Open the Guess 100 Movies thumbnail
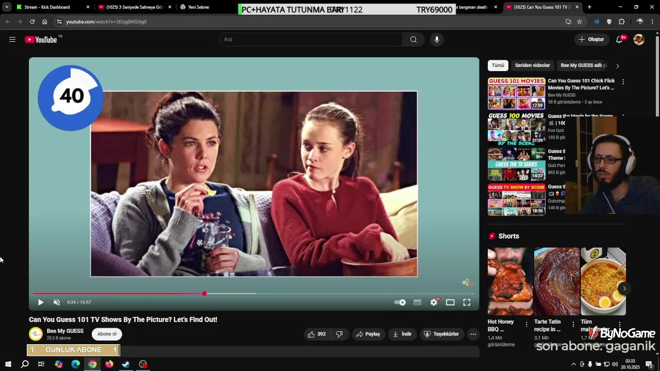This screenshot has width=660, height=371. 516,128
